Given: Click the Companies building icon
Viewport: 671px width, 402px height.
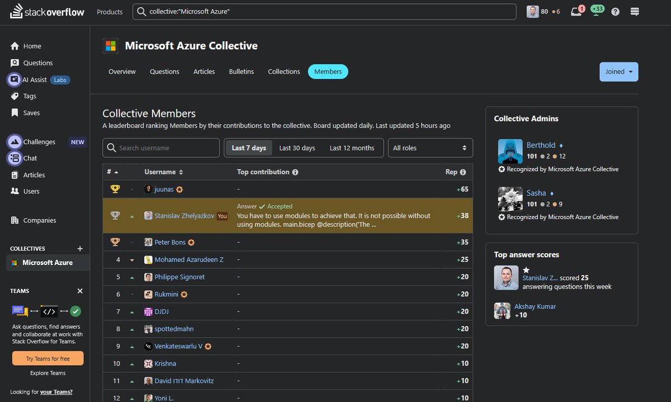Looking at the screenshot, I should click(15, 220).
